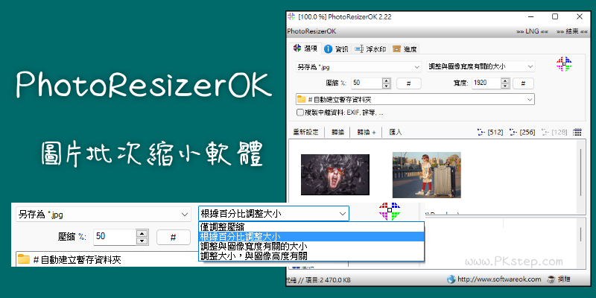Open 另存為 *.jpg dropdown in main window
The width and height of the screenshot is (596, 298).
[x=358, y=66]
